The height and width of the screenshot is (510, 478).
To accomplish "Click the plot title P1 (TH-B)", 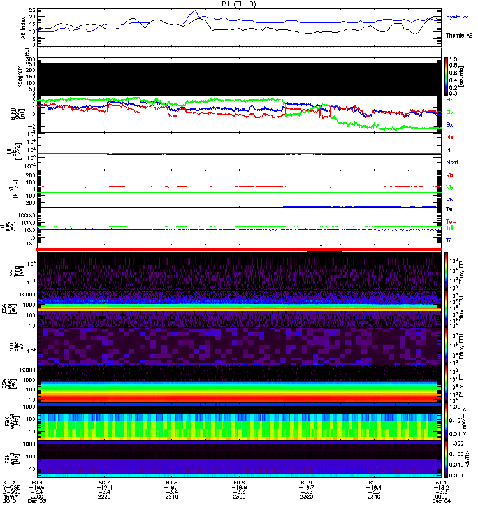I will click(238, 4).
